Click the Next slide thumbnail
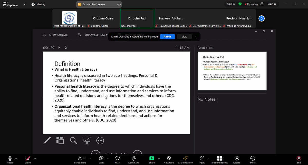308x165 pixels. pos(232,71)
